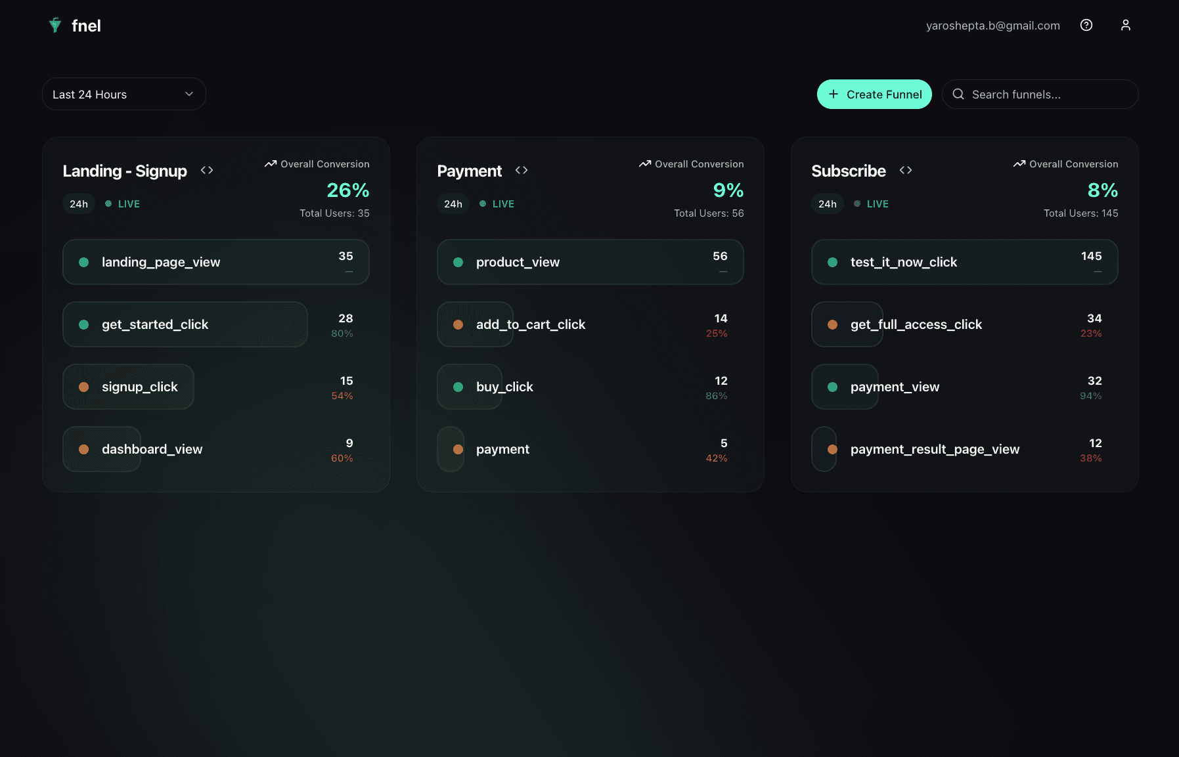Open the Landing - Signup funnel title
The image size is (1179, 757).
[x=125, y=171]
